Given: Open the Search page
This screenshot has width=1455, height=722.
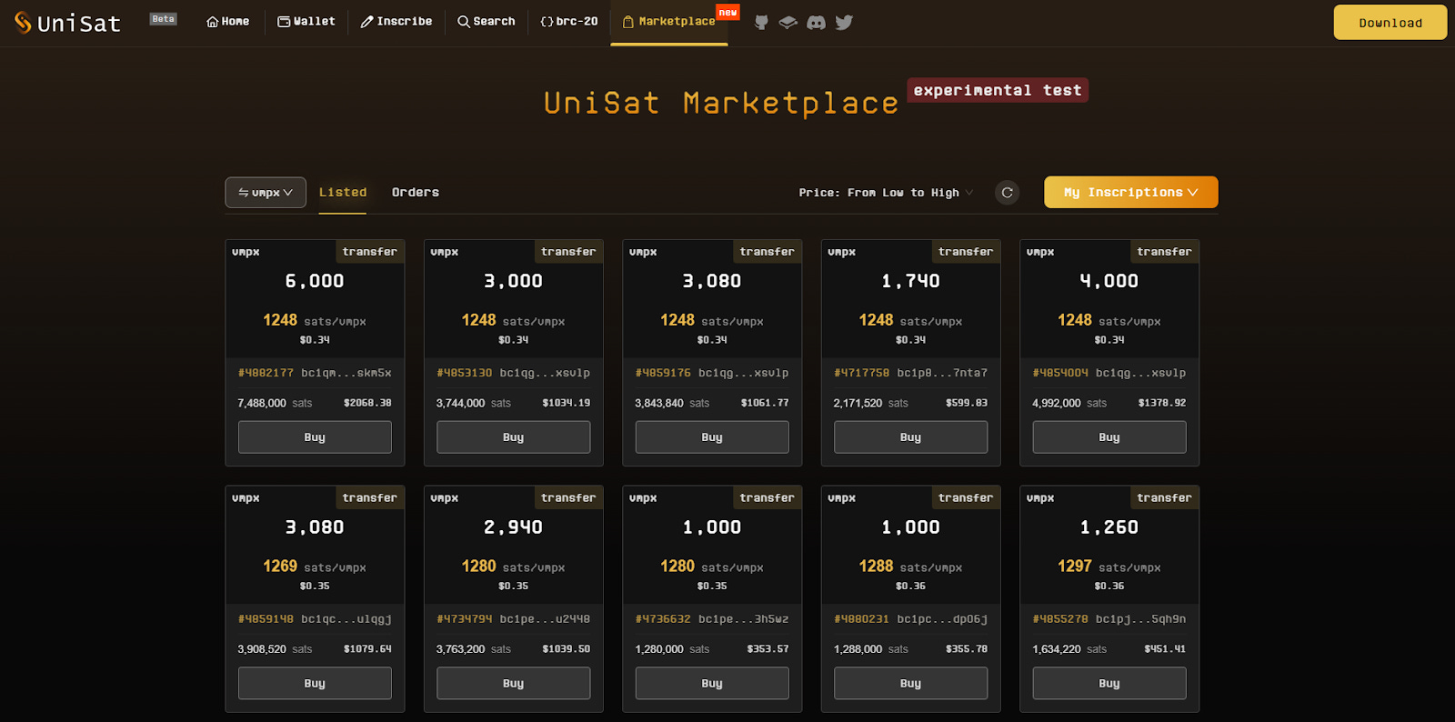Looking at the screenshot, I should pos(487,22).
